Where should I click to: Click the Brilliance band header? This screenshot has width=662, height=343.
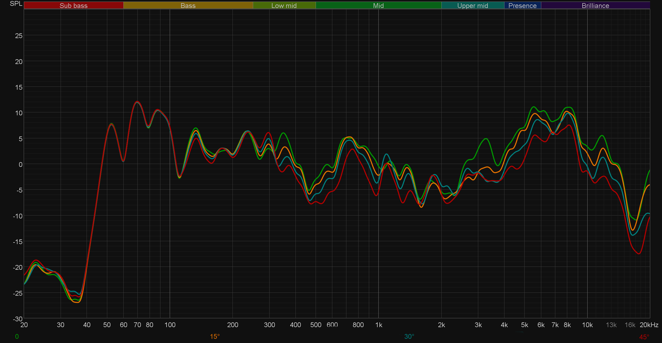(595, 6)
